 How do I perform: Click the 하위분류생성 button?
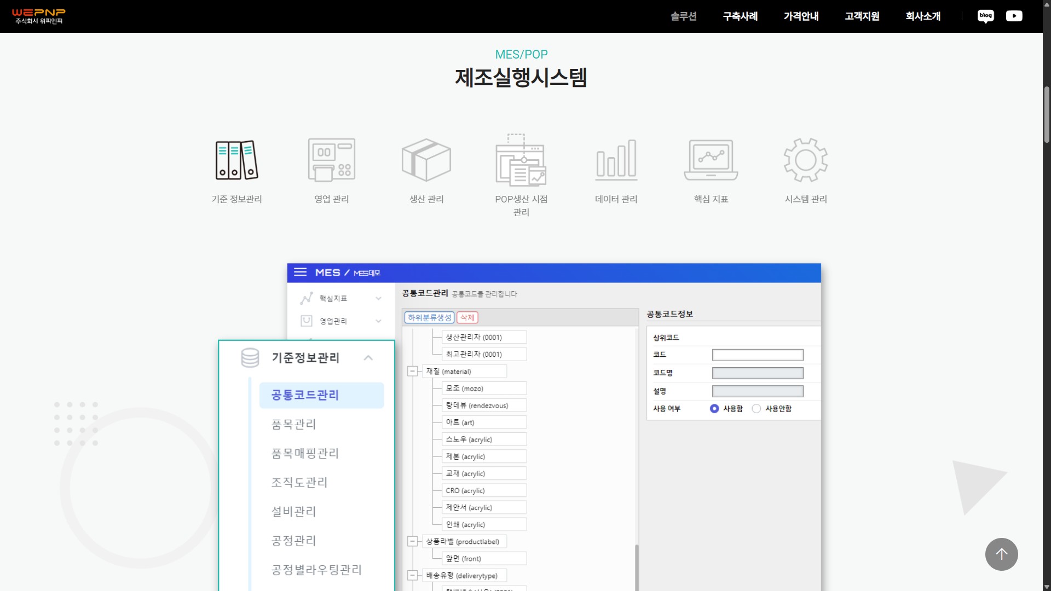coord(429,317)
